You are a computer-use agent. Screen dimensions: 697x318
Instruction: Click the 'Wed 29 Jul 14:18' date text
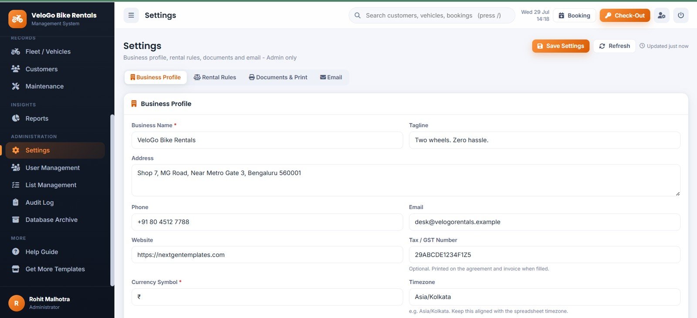point(535,15)
